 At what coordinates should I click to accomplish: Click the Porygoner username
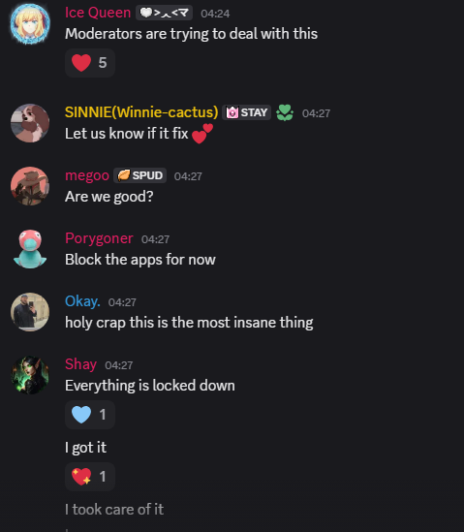(x=99, y=238)
